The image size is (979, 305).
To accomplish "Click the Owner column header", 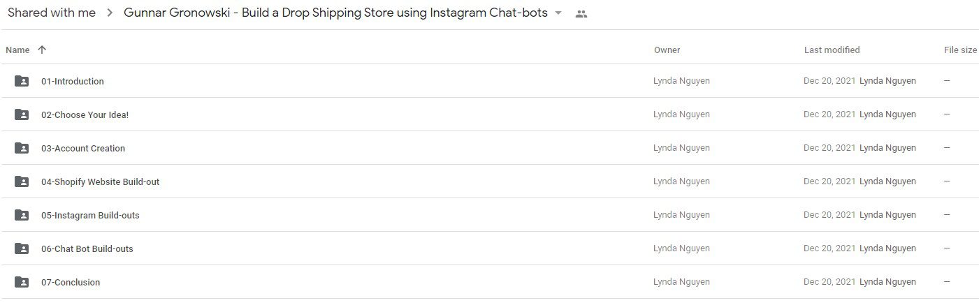I will click(667, 50).
